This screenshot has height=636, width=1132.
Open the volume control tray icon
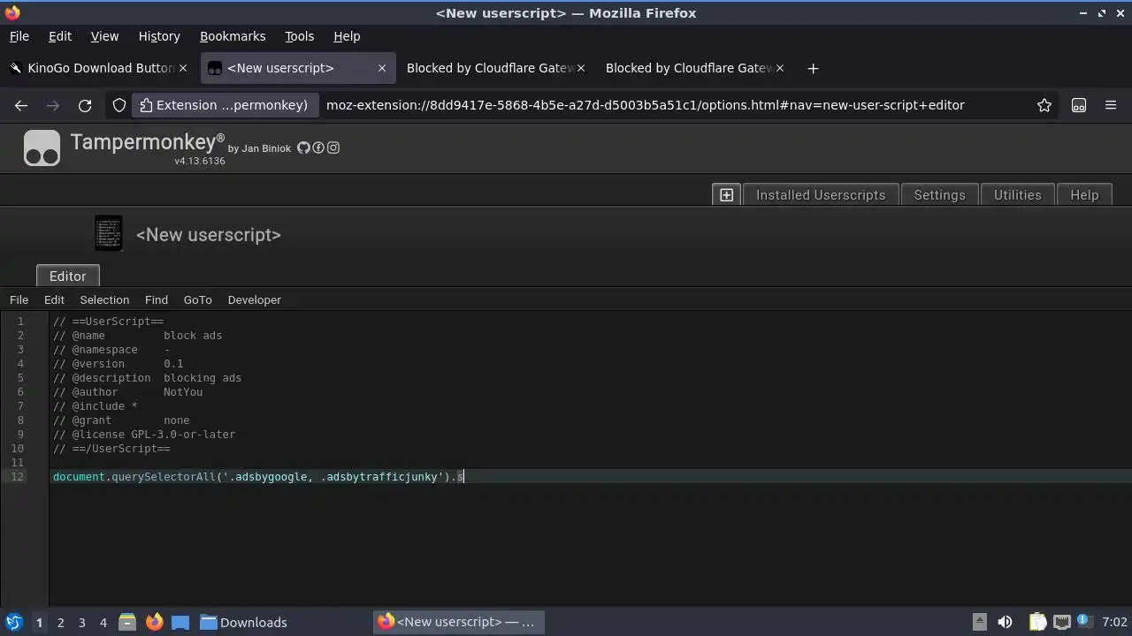1005,622
